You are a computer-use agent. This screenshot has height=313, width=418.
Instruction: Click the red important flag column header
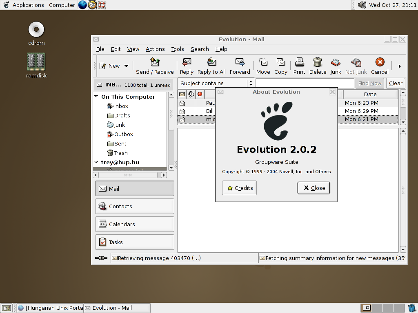(200, 94)
